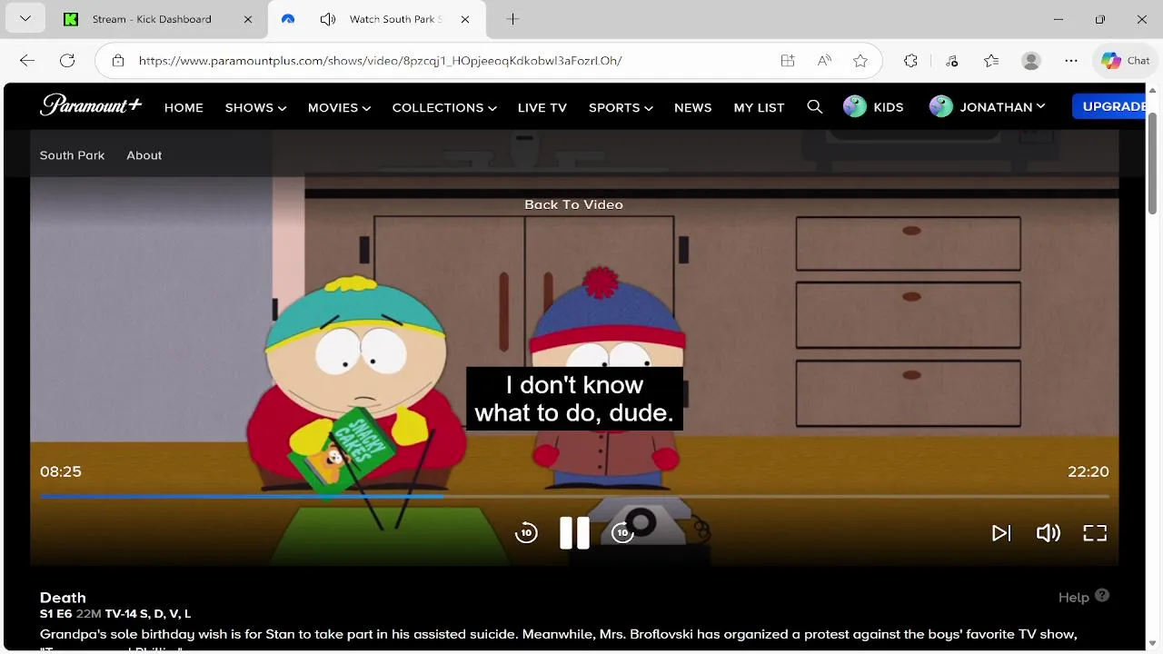Open a new browser tab
Screen dimensions: 1163x654
click(512, 19)
